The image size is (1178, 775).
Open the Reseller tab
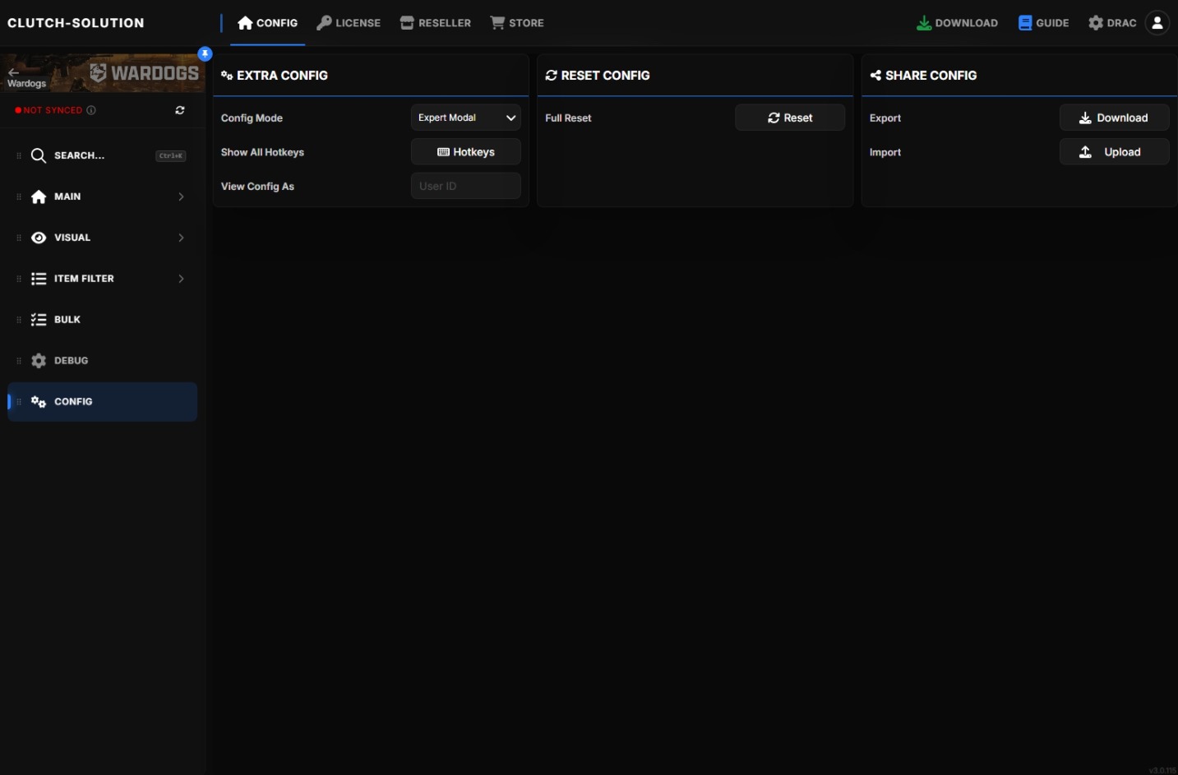click(436, 23)
